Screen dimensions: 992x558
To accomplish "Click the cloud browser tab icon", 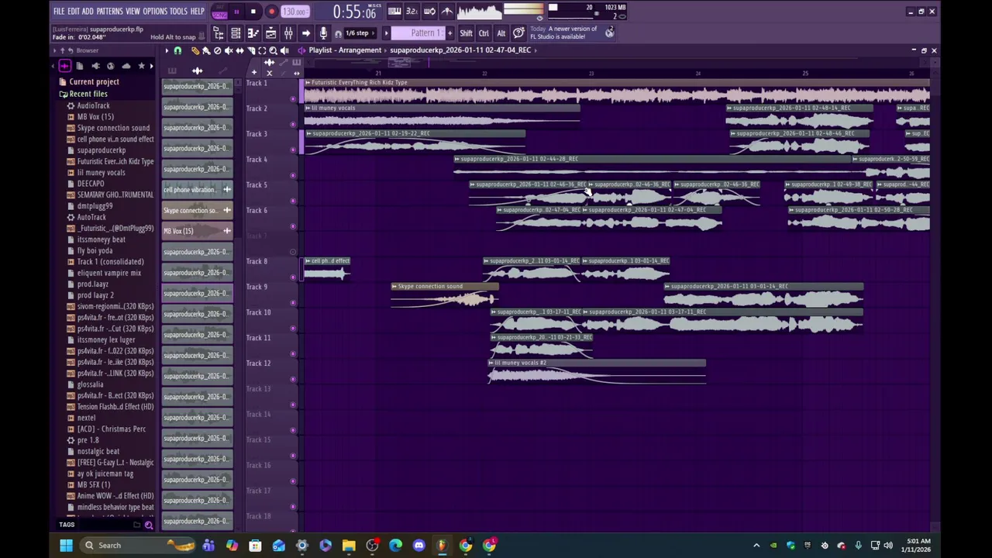I will [126, 66].
